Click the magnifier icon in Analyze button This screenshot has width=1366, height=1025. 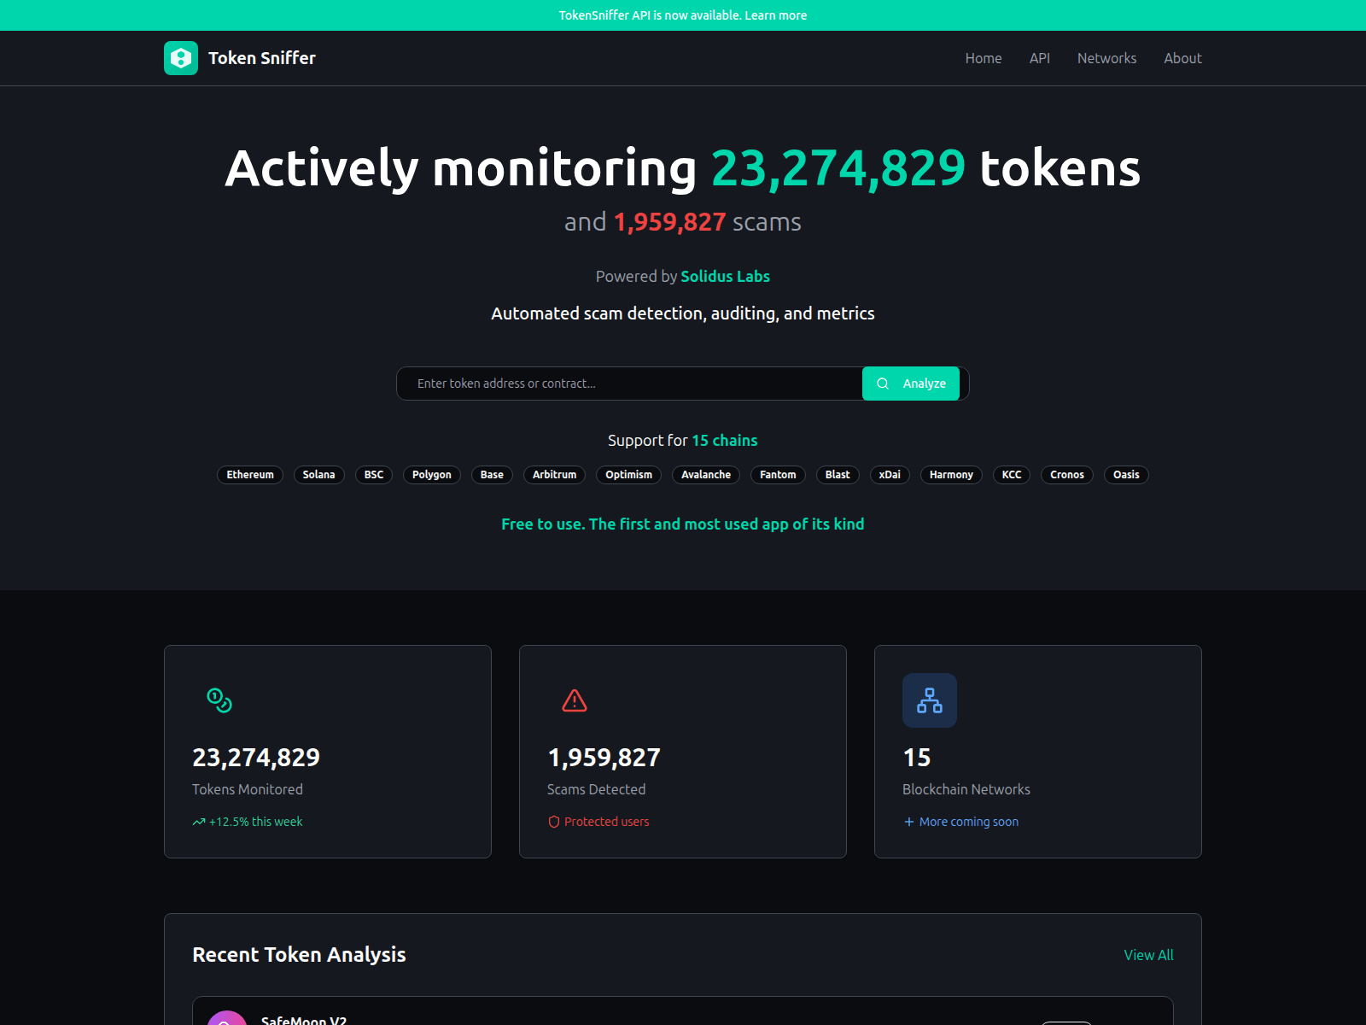883,384
